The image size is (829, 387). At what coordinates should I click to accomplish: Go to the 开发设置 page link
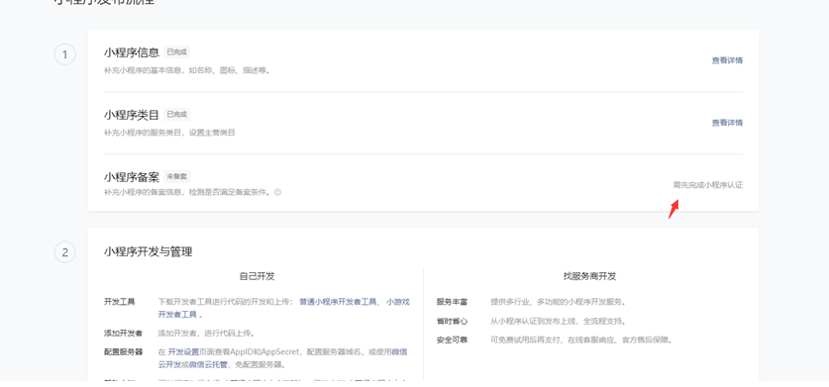[x=183, y=351]
